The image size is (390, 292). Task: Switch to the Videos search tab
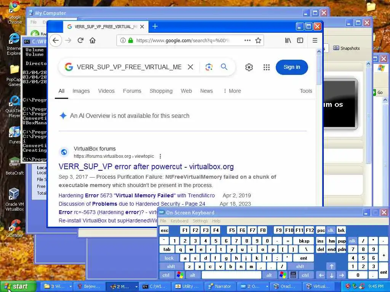106,91
